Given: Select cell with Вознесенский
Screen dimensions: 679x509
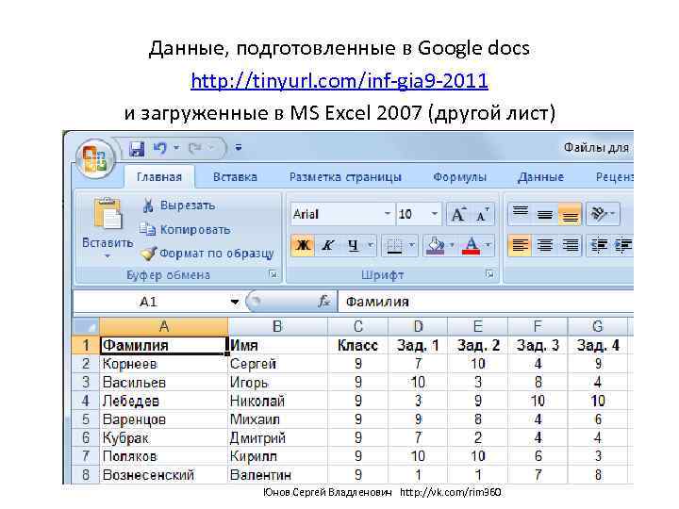Looking at the screenshot, I should [164, 475].
